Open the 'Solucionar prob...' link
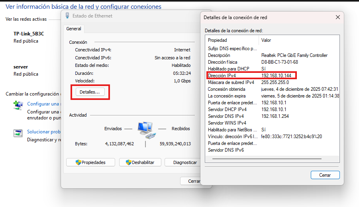 43,132
